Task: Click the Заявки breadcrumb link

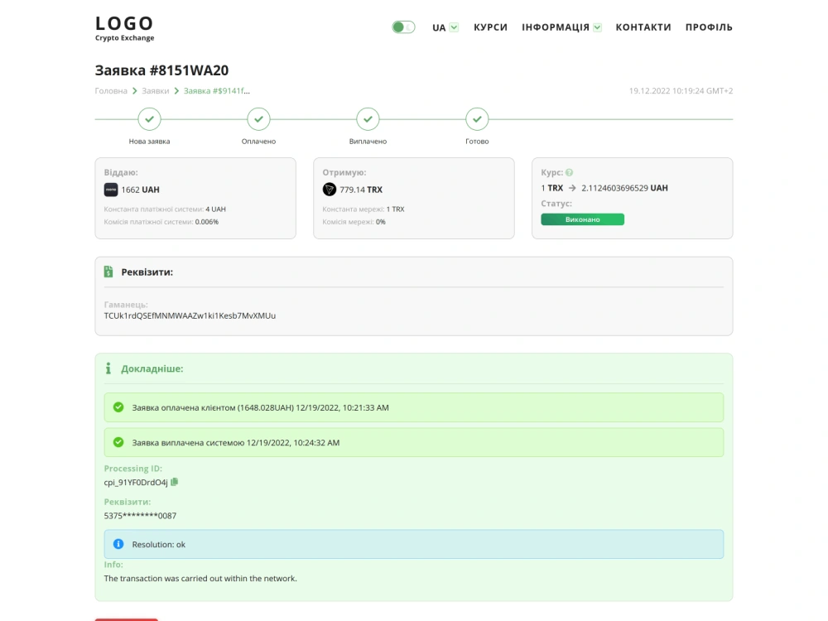Action: click(x=156, y=91)
